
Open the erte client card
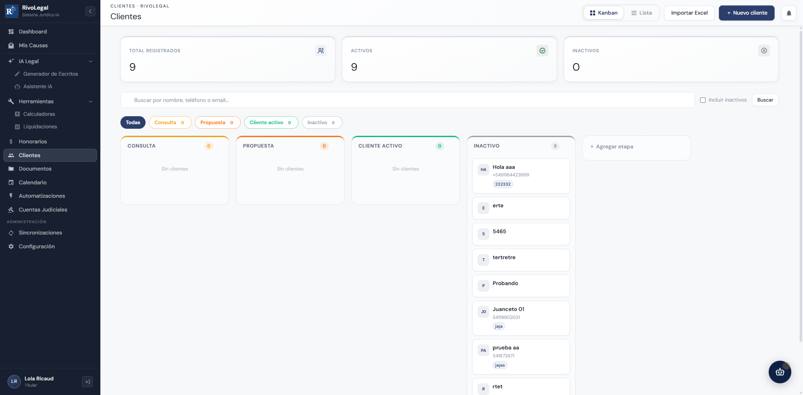(521, 208)
